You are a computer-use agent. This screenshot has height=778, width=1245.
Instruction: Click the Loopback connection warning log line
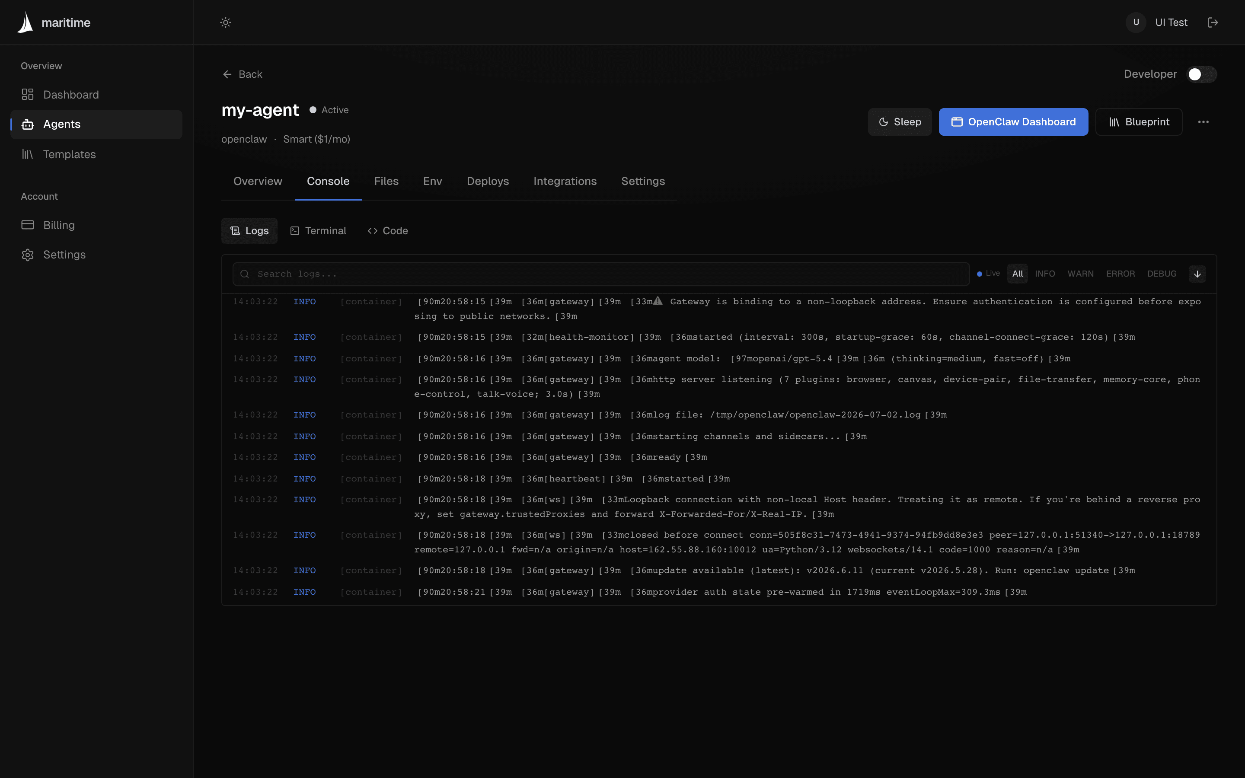pyautogui.click(x=719, y=507)
